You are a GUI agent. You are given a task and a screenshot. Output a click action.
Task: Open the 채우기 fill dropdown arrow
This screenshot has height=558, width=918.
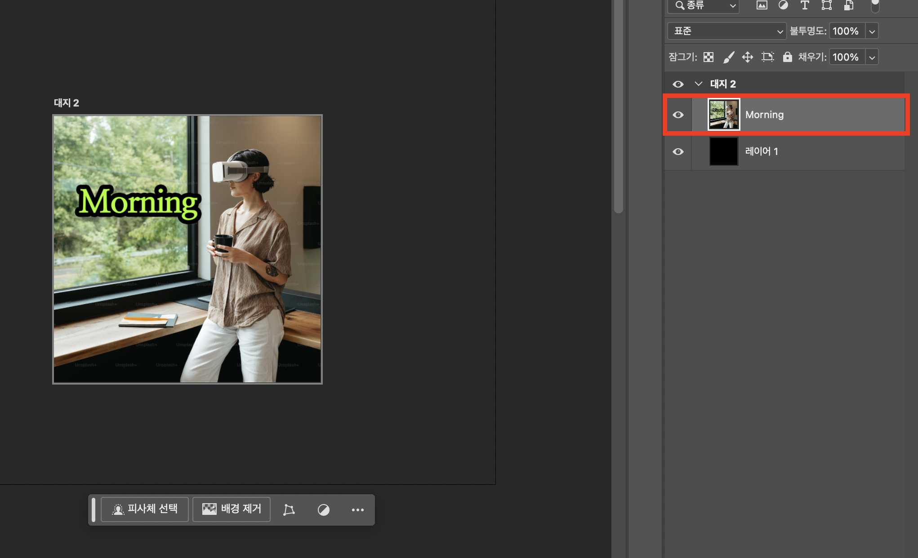[x=872, y=58]
